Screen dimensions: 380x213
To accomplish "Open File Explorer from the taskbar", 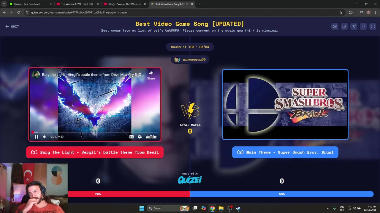I will pyautogui.click(x=221, y=208).
